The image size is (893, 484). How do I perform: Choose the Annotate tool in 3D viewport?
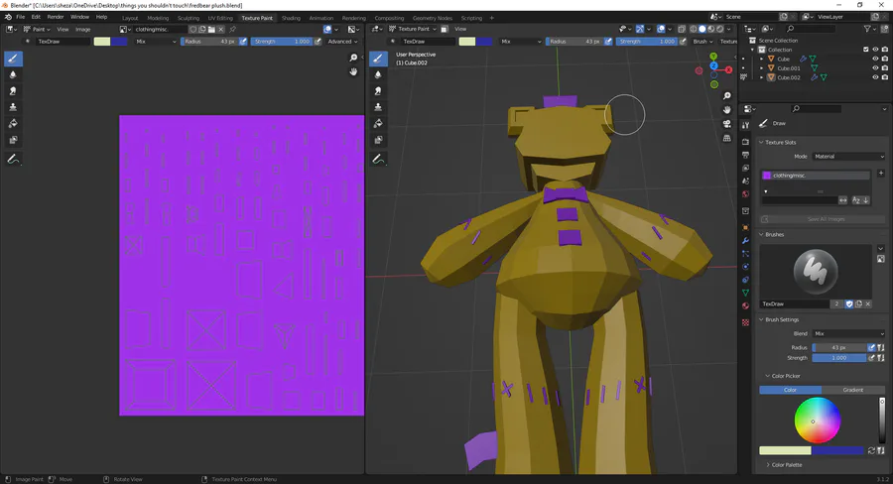click(378, 159)
